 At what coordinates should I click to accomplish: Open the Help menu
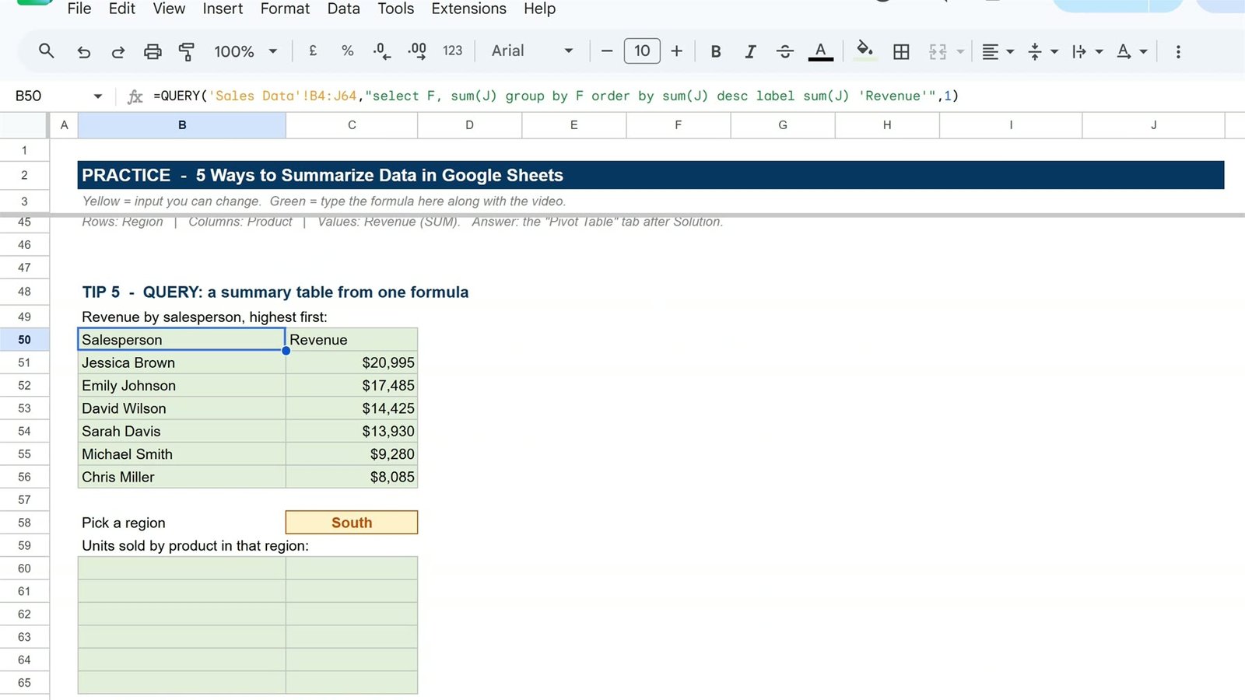tap(539, 9)
